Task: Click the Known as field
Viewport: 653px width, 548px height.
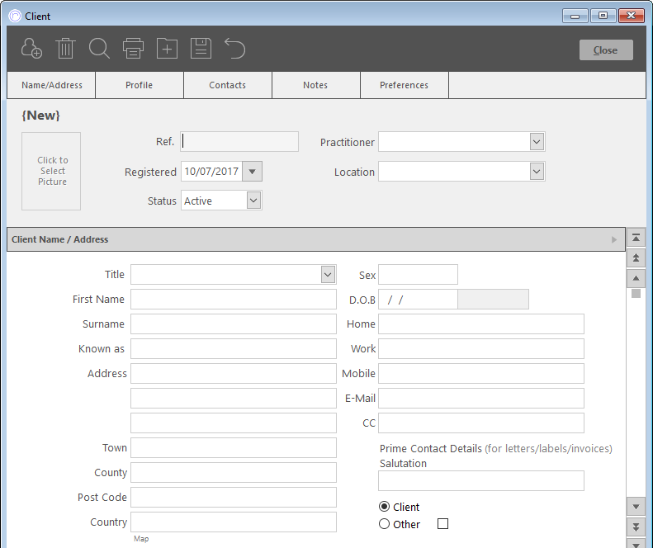Action: coord(234,349)
